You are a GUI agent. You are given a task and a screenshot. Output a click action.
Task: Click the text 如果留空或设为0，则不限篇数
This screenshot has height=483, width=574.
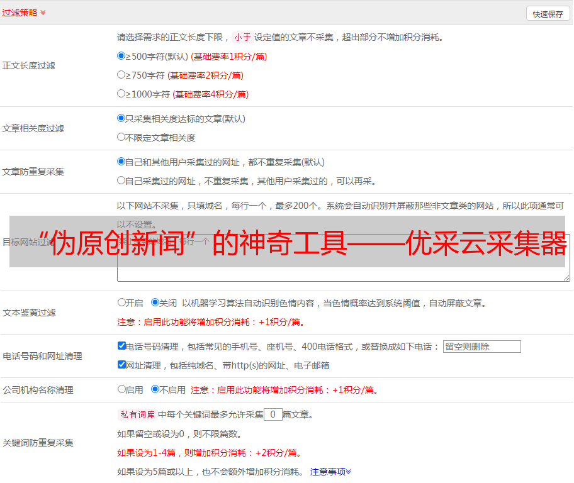(179, 434)
